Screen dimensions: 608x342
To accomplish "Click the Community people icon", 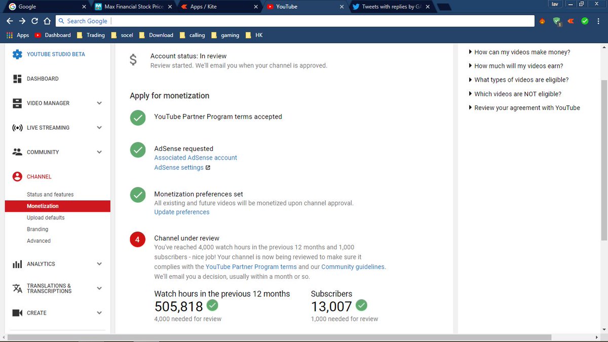I will pyautogui.click(x=18, y=152).
